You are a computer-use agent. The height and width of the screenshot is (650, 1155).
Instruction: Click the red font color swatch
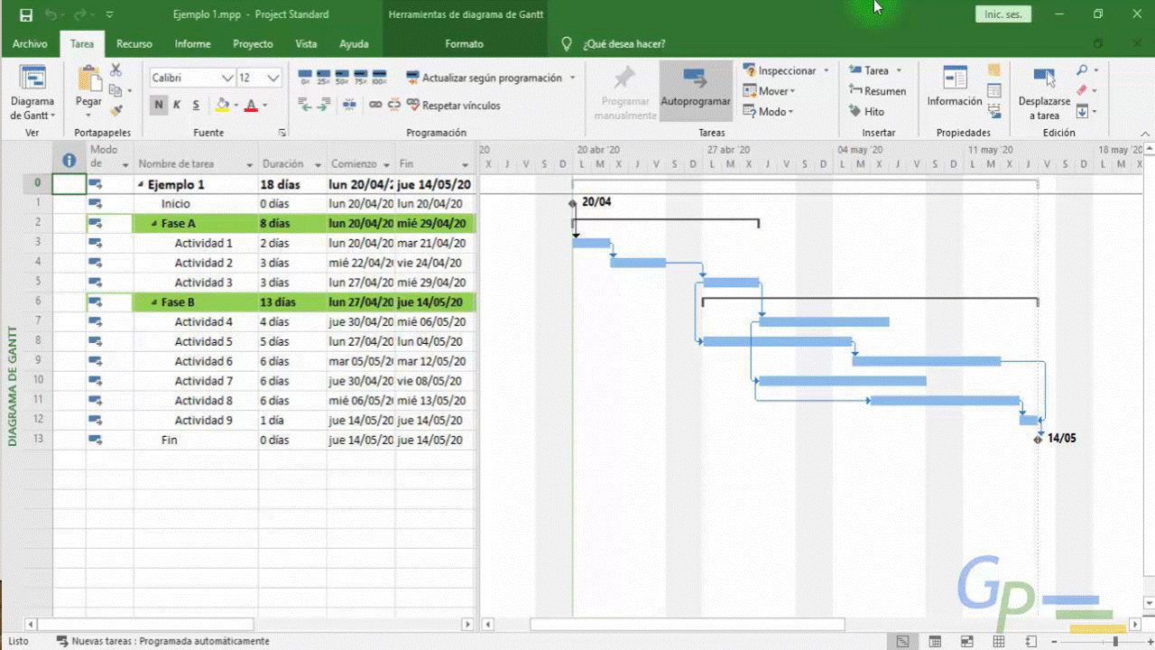(251, 106)
